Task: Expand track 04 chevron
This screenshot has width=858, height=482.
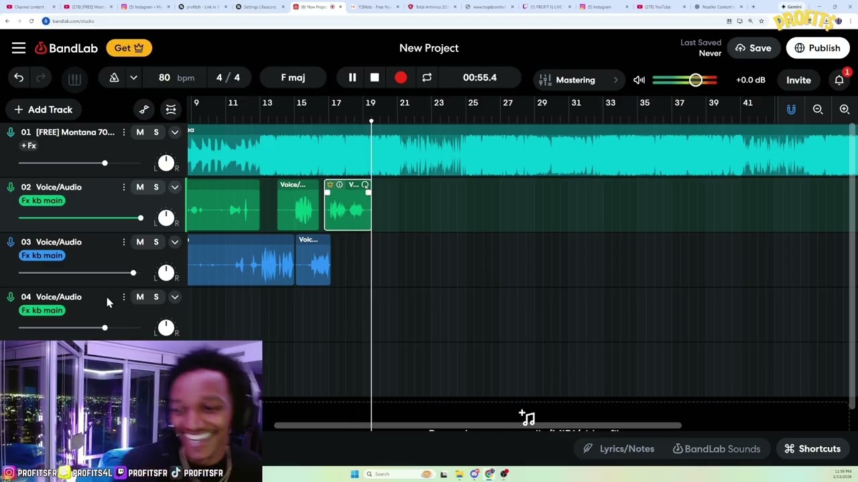Action: coord(175,297)
